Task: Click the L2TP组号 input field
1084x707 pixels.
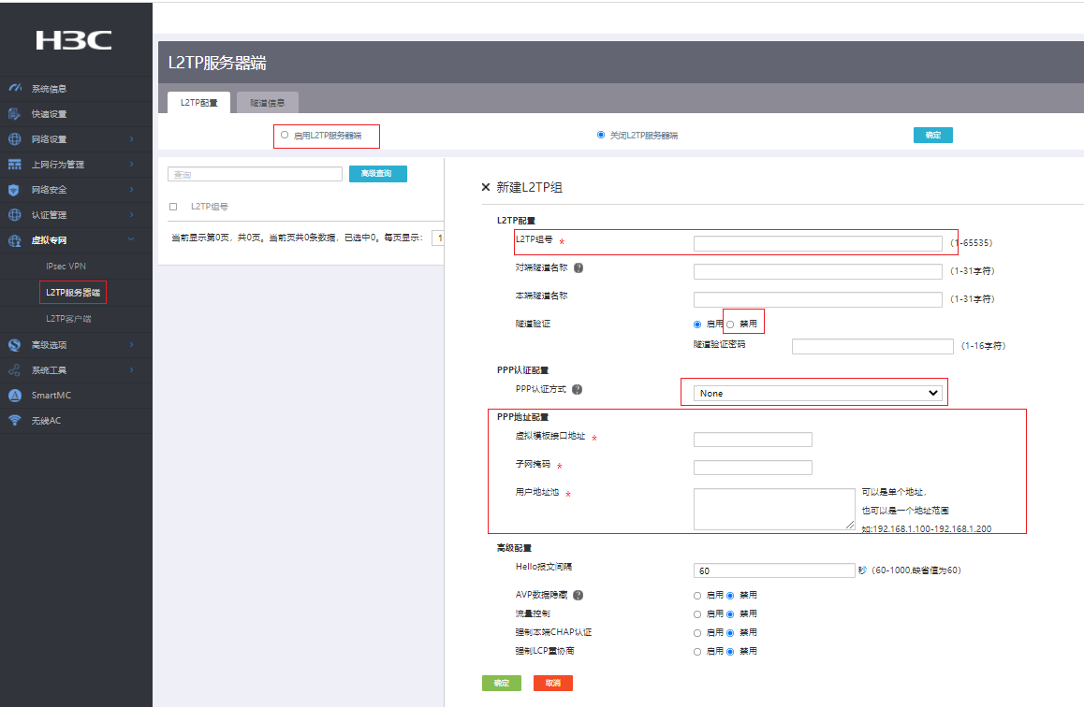Action: [818, 243]
